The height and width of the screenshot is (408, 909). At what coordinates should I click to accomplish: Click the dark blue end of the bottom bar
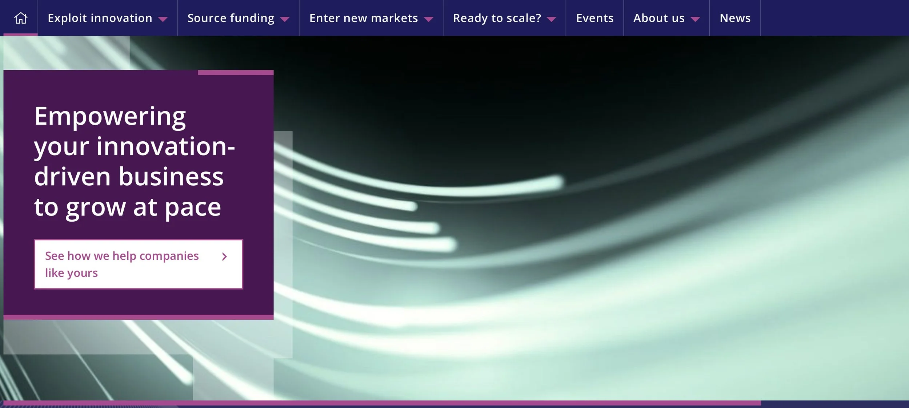coord(834,404)
